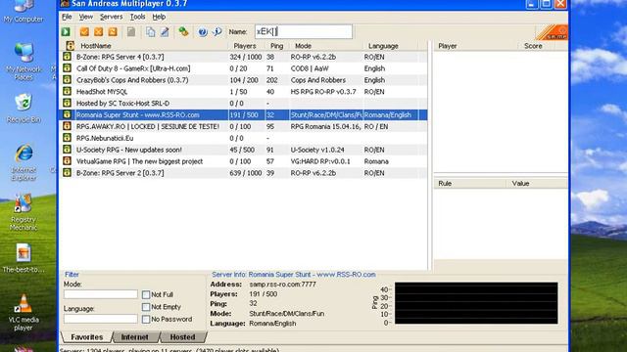Click the 639 / 1000 players cell
Image resolution: width=627 pixels, height=352 pixels.
point(246,173)
